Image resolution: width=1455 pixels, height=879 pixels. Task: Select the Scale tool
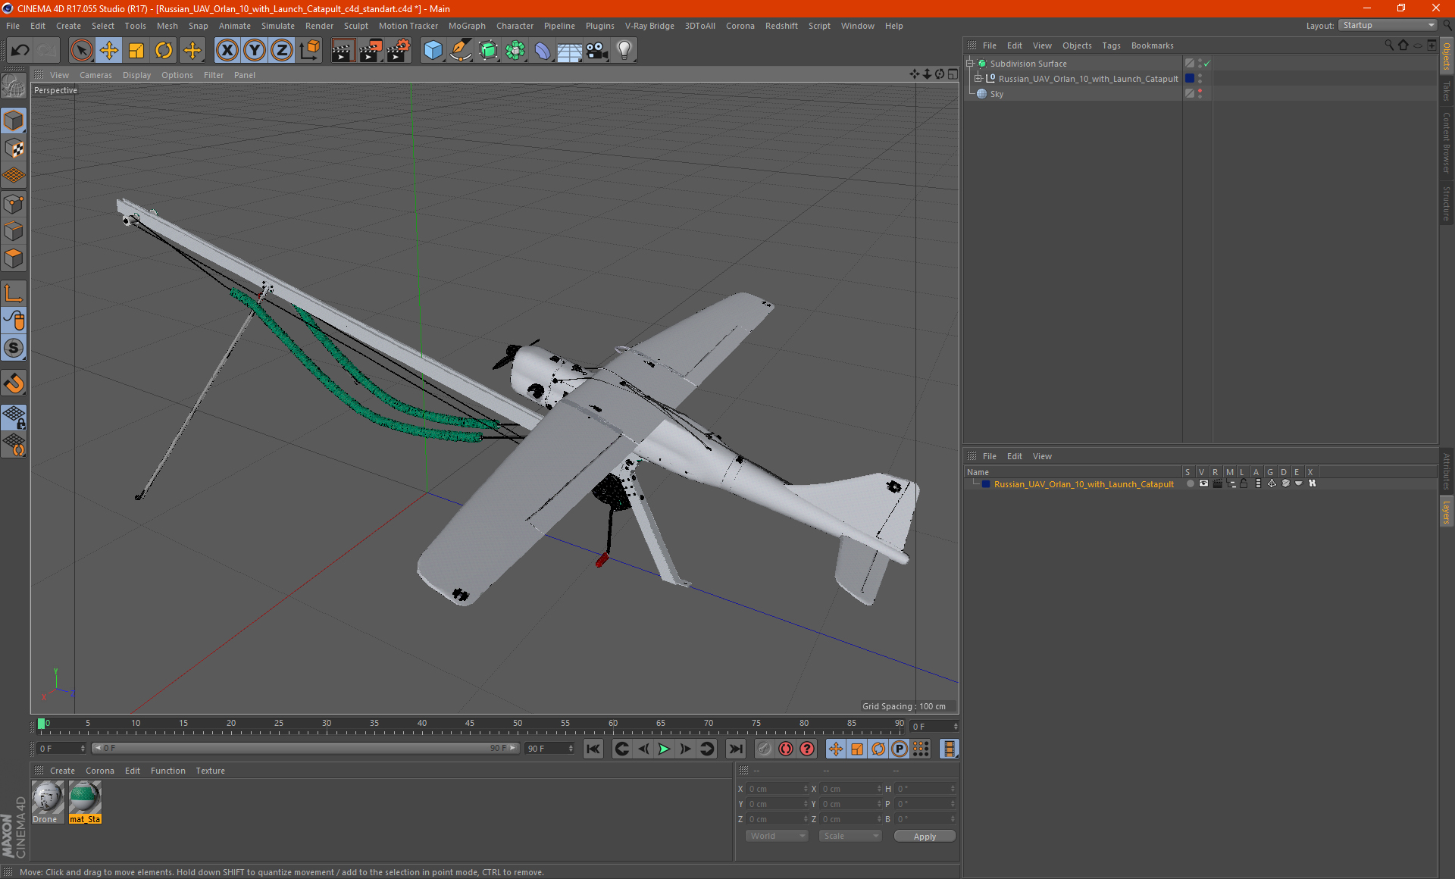(x=136, y=51)
